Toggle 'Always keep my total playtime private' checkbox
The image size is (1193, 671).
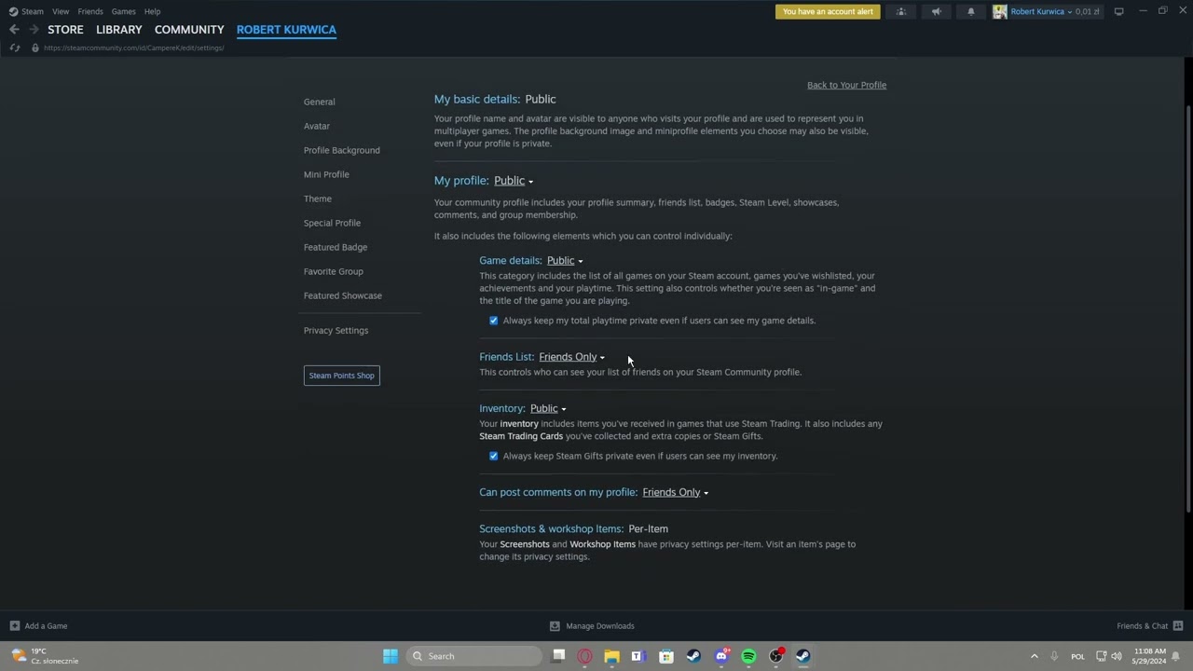coord(494,321)
